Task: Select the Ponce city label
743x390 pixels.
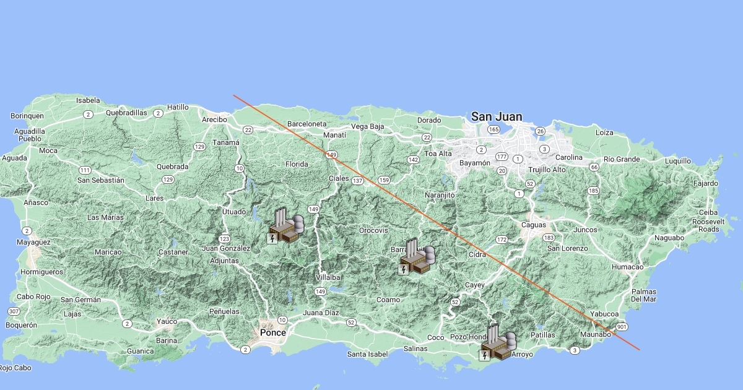Action: pyautogui.click(x=272, y=332)
